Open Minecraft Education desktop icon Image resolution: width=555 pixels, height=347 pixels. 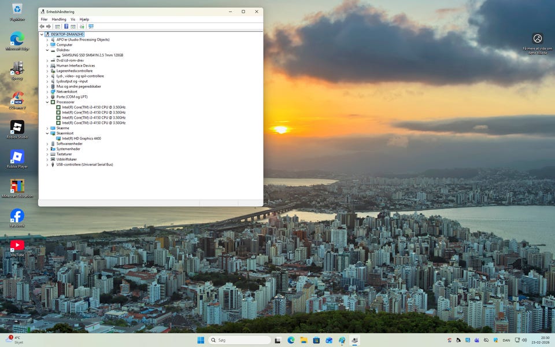click(17, 186)
